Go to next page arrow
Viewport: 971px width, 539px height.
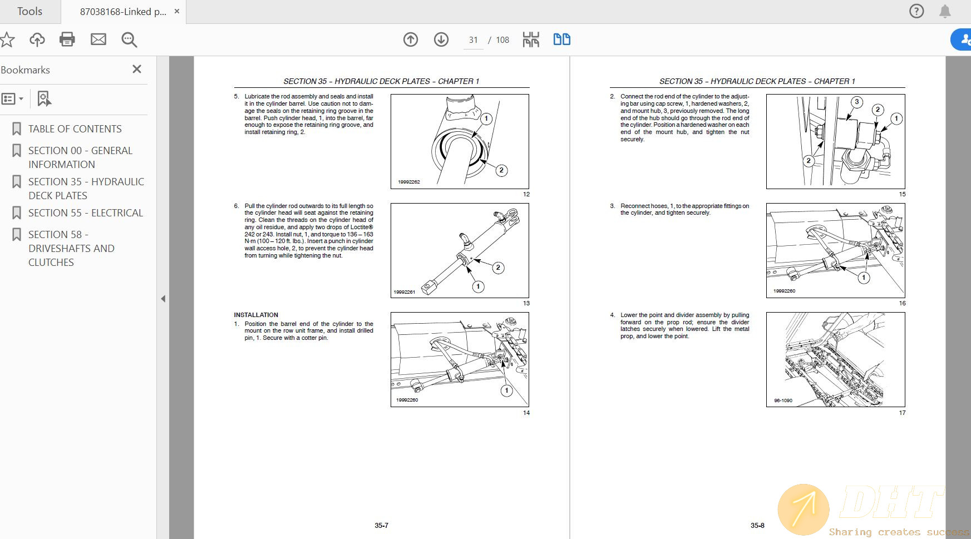(441, 39)
